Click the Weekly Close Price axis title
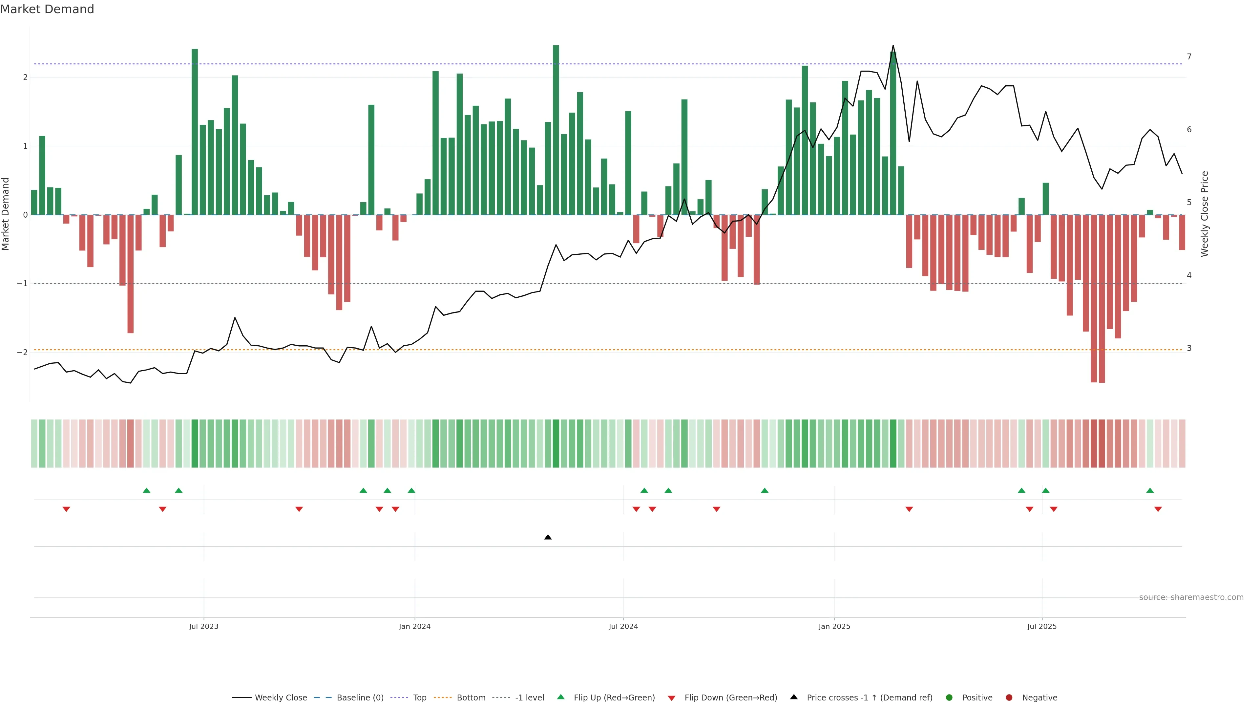The width and height of the screenshot is (1260, 709). 1204,214
